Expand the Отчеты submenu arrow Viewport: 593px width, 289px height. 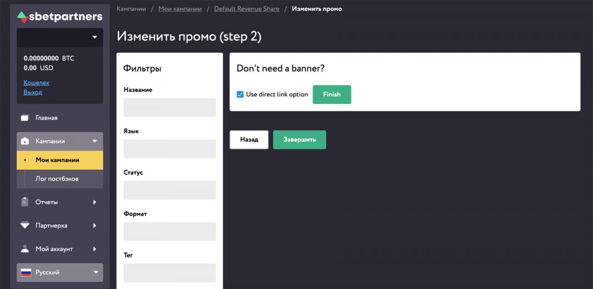(x=94, y=202)
